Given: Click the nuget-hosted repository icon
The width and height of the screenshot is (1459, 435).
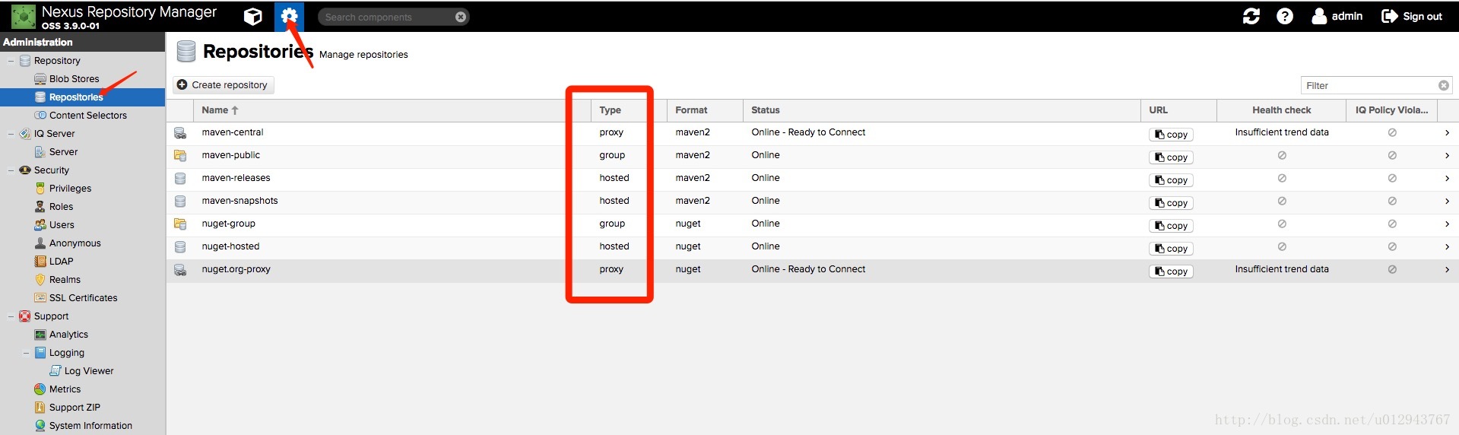Looking at the screenshot, I should [x=180, y=247].
